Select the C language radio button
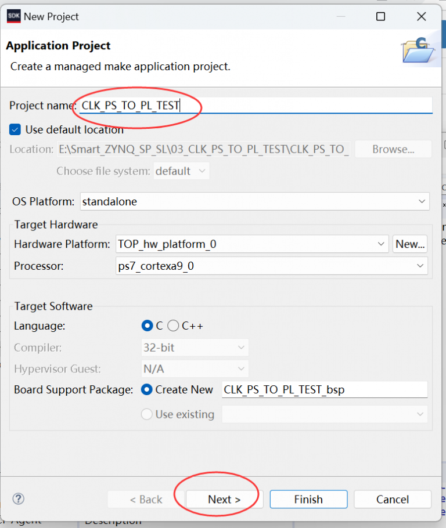The image size is (446, 528). tap(148, 326)
